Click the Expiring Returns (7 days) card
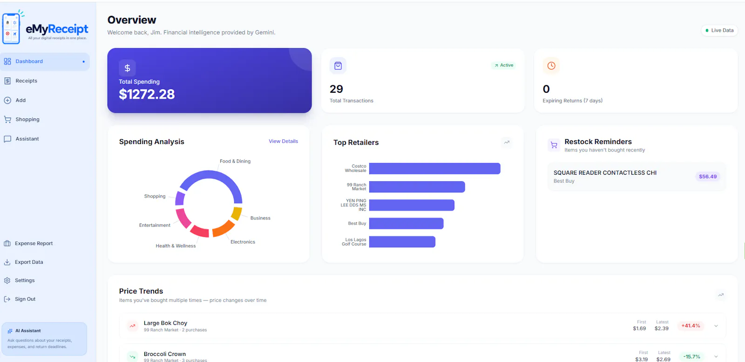This screenshot has width=745, height=362. pyautogui.click(x=636, y=81)
